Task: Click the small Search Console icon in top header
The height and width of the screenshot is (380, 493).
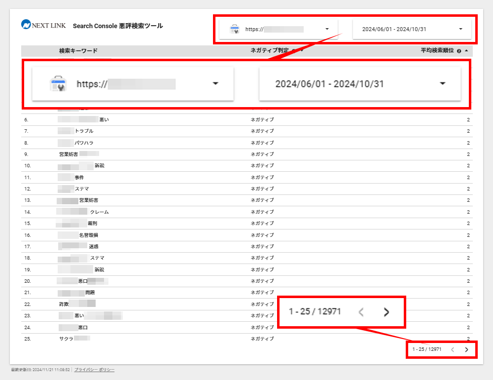Action: click(235, 30)
